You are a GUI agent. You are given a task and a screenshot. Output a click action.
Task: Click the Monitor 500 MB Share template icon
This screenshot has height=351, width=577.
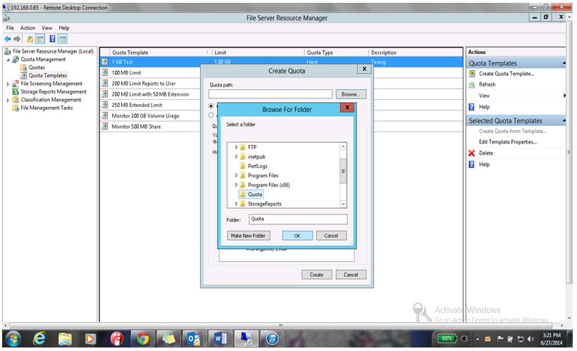pos(105,127)
